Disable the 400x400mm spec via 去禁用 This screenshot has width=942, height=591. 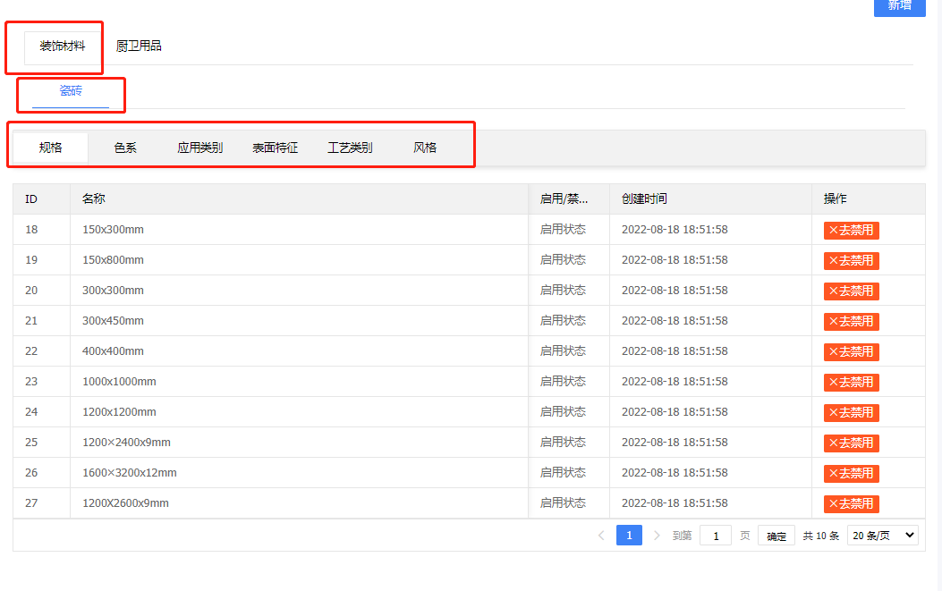pyautogui.click(x=851, y=350)
